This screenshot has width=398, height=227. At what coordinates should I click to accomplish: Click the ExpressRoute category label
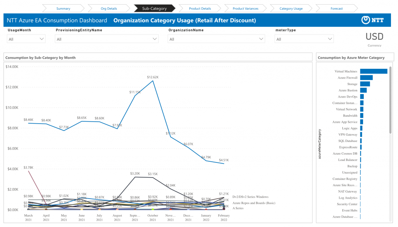tap(348, 147)
